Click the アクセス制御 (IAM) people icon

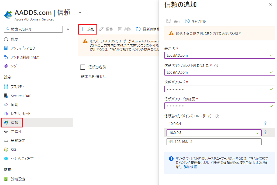[6, 57]
